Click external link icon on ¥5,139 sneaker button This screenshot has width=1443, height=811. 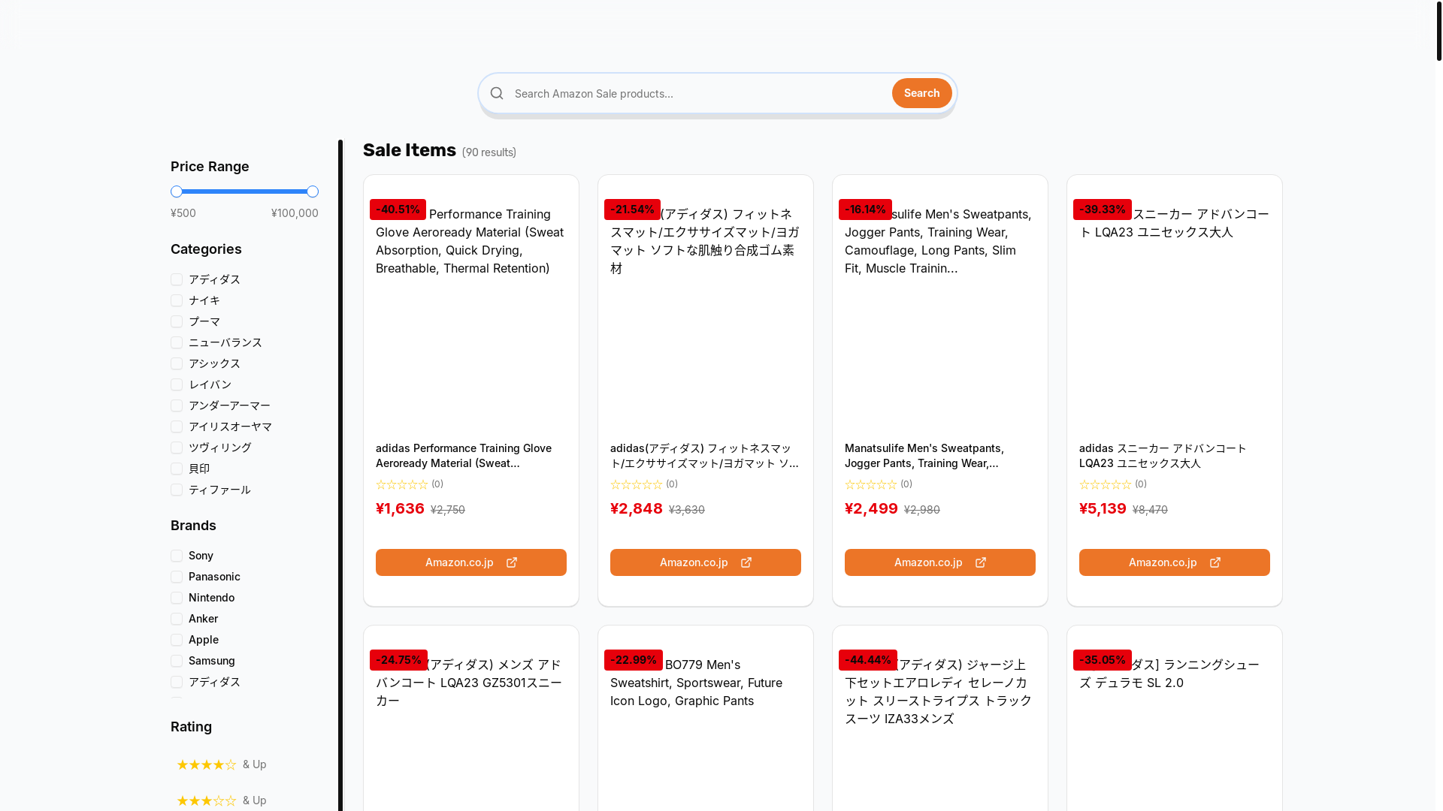click(1215, 562)
